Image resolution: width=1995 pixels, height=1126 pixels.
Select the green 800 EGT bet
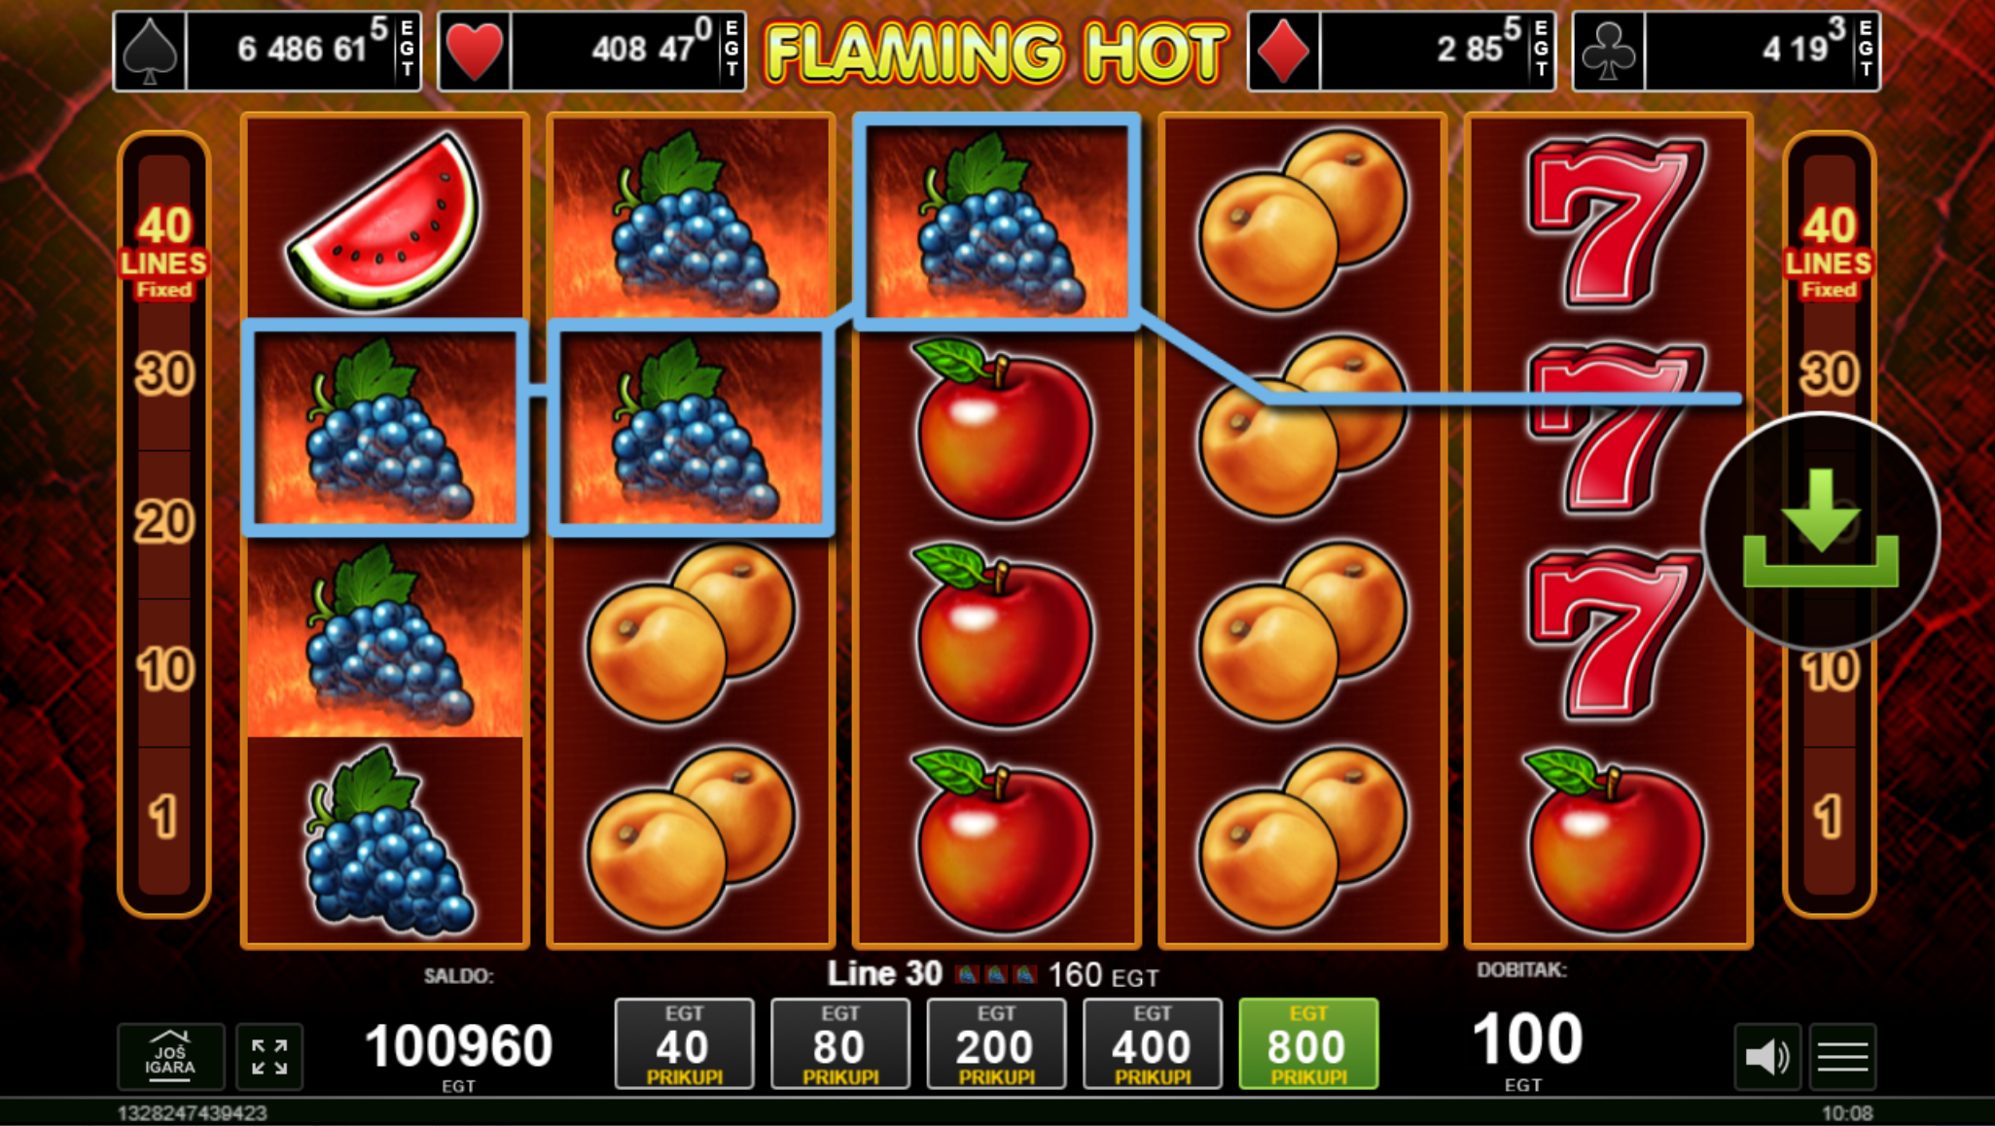pyautogui.click(x=1308, y=1043)
